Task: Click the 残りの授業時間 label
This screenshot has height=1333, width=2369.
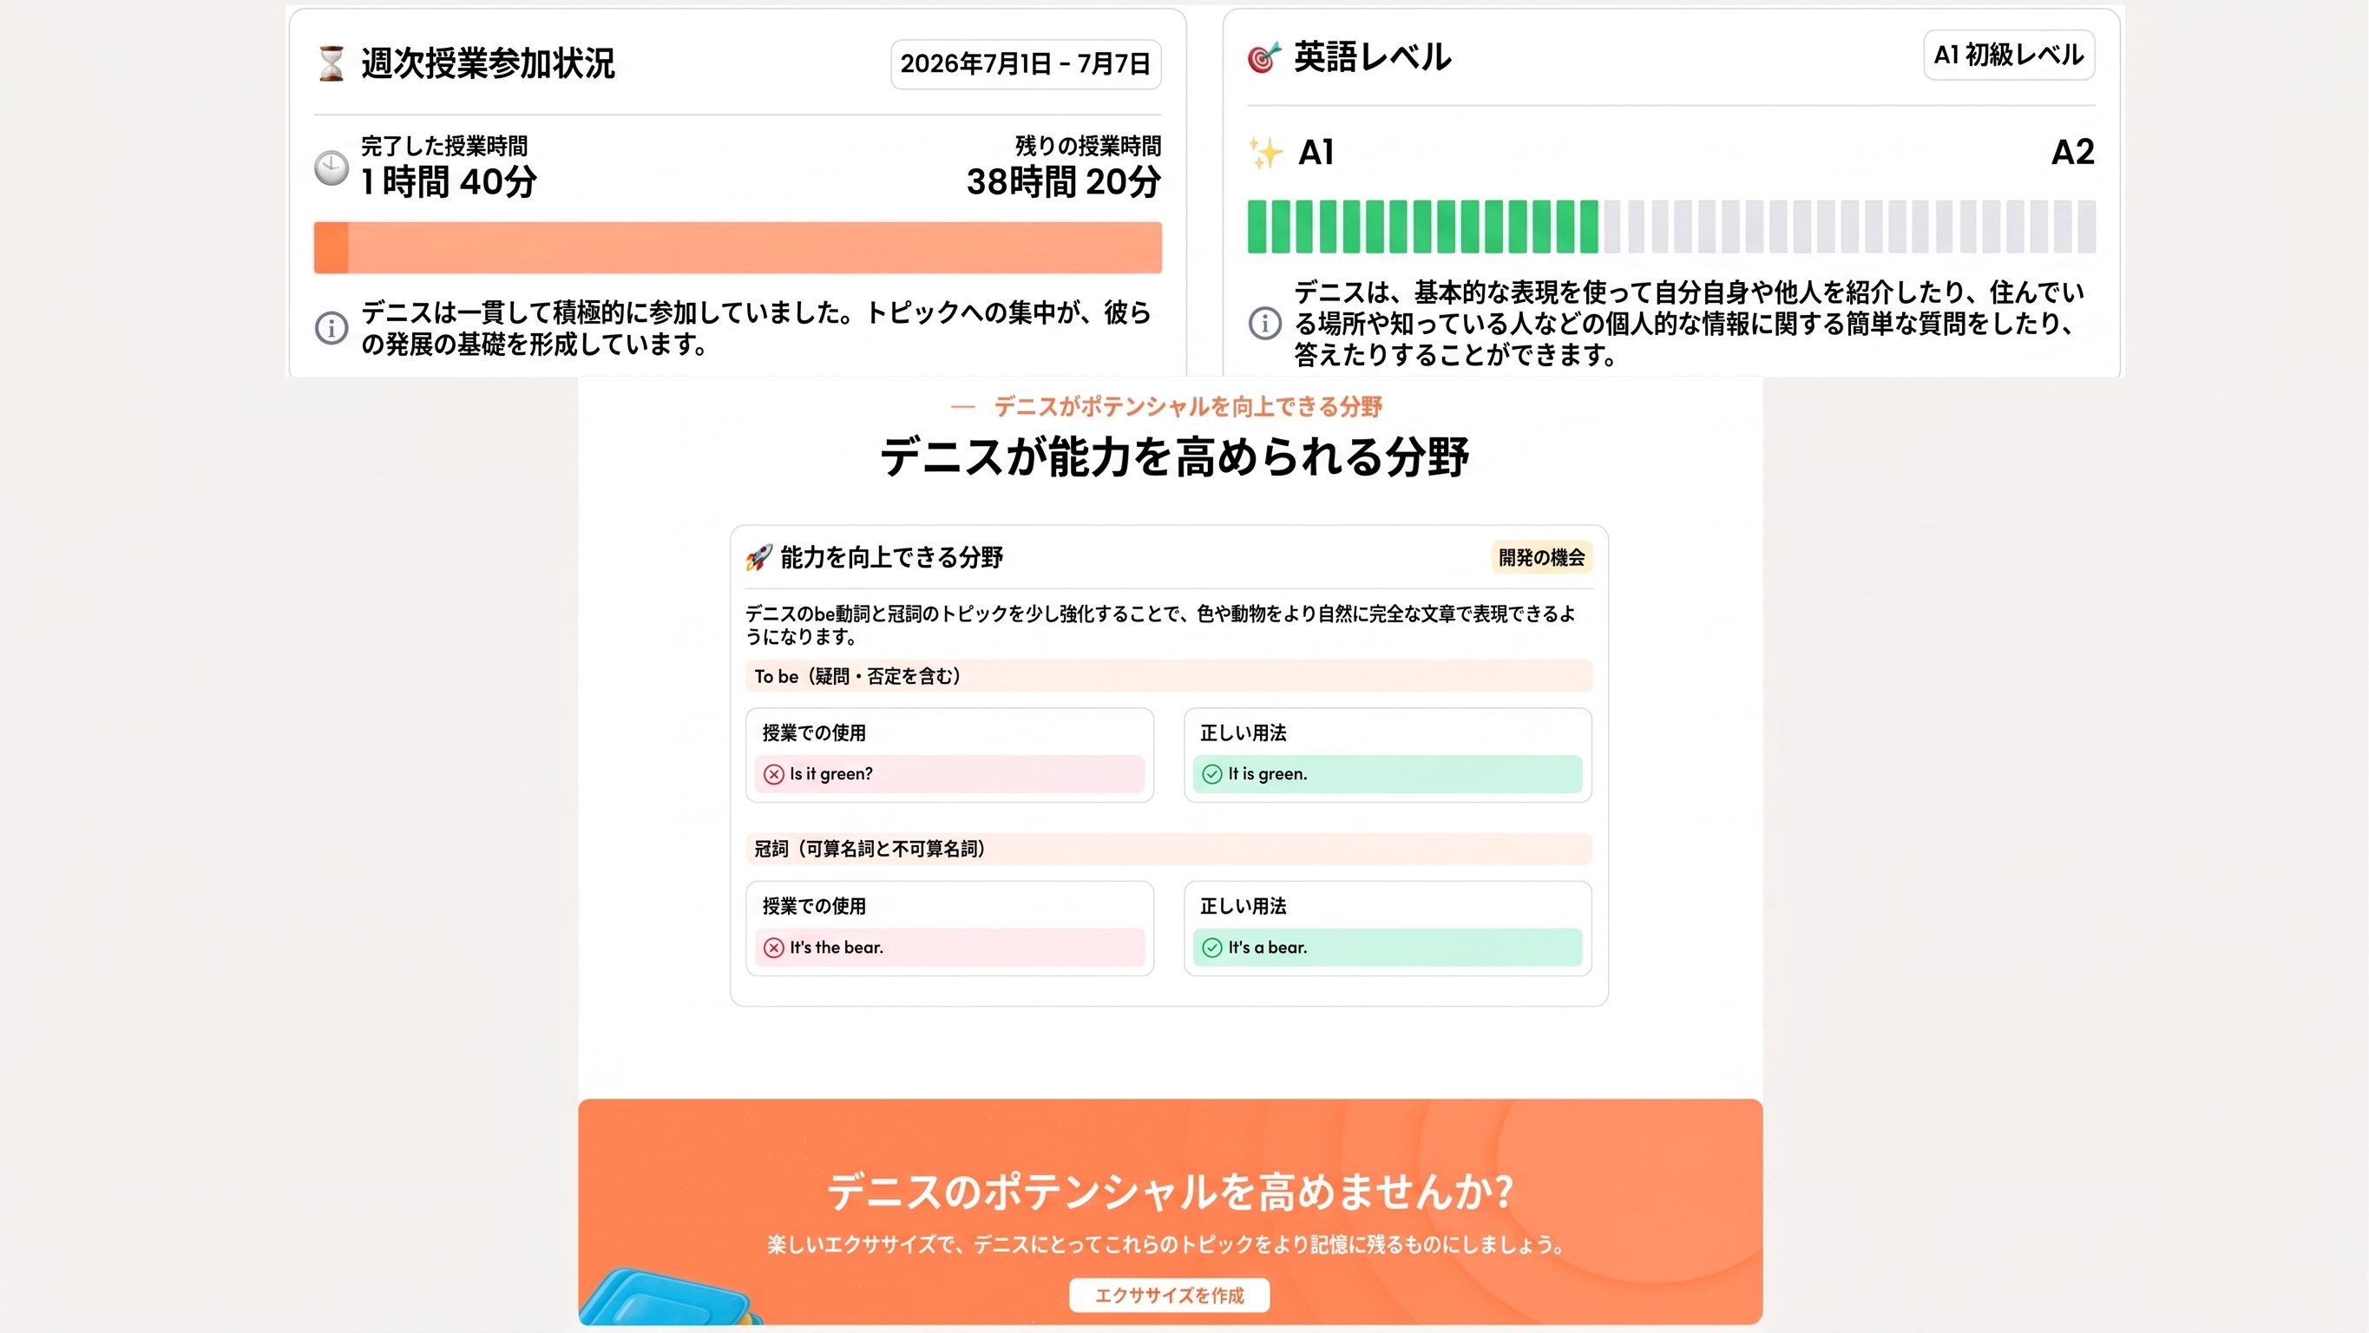Action: [1088, 145]
